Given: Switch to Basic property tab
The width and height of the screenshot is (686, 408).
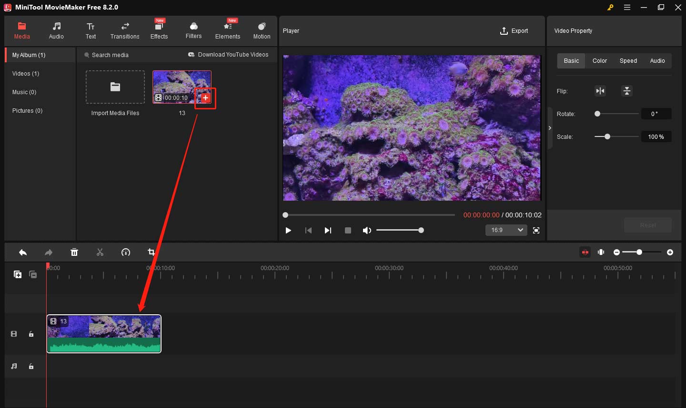Looking at the screenshot, I should click(x=571, y=61).
